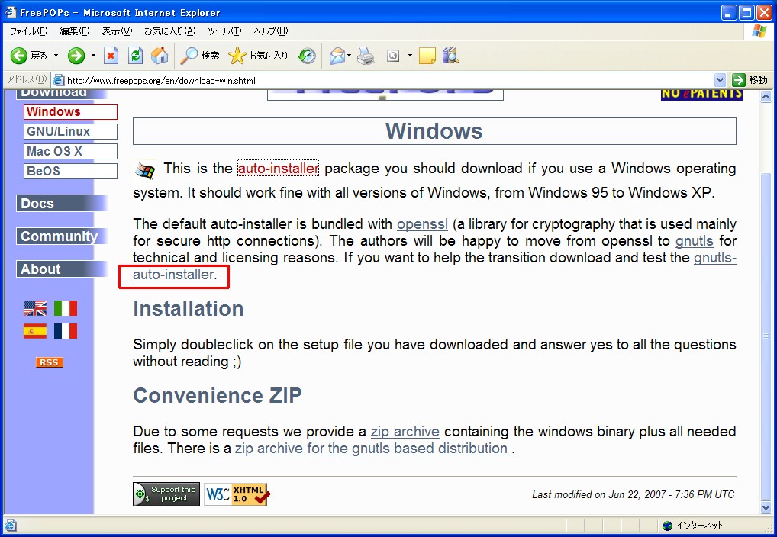Open the gnutls link
777x537 pixels.
[695, 241]
